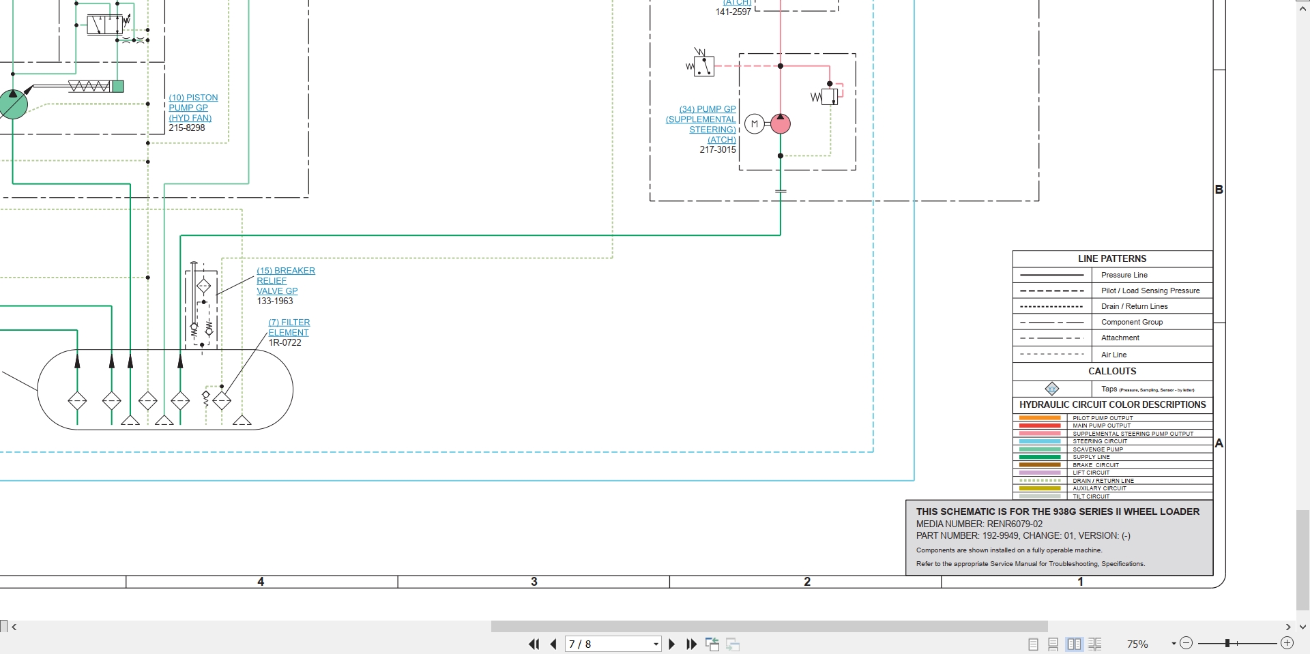
Task: Open the (7) FILTER ELEMENT link
Action: [289, 327]
